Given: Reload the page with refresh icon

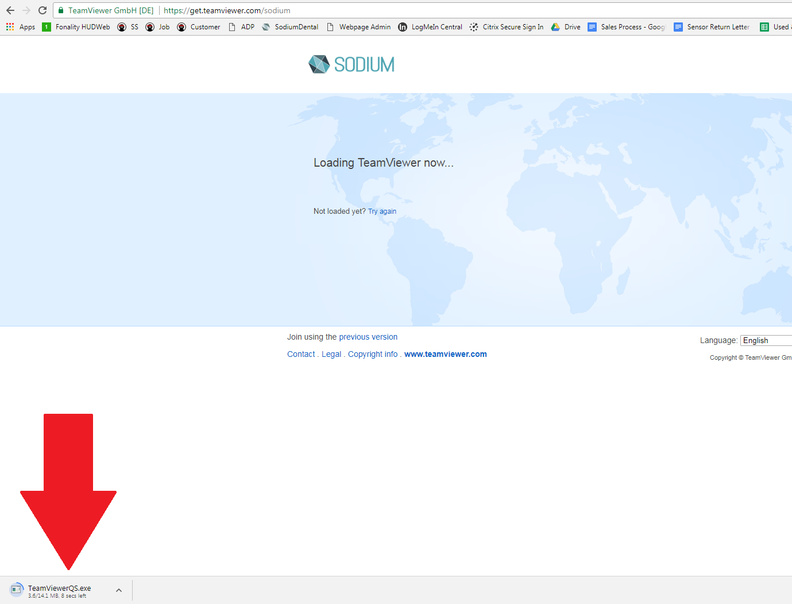Looking at the screenshot, I should (x=43, y=10).
